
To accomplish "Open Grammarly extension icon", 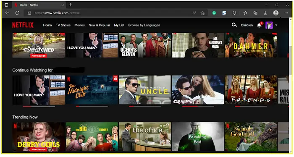I will (x=214, y=13).
